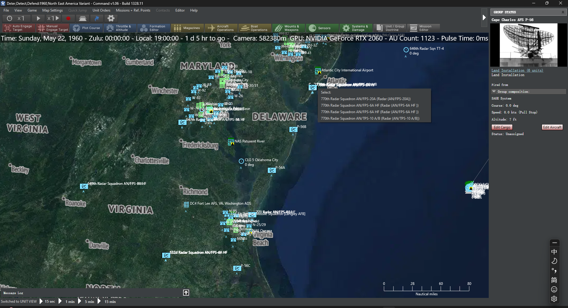Open the IME settings gear
This screenshot has height=308, width=568.
click(x=554, y=299)
